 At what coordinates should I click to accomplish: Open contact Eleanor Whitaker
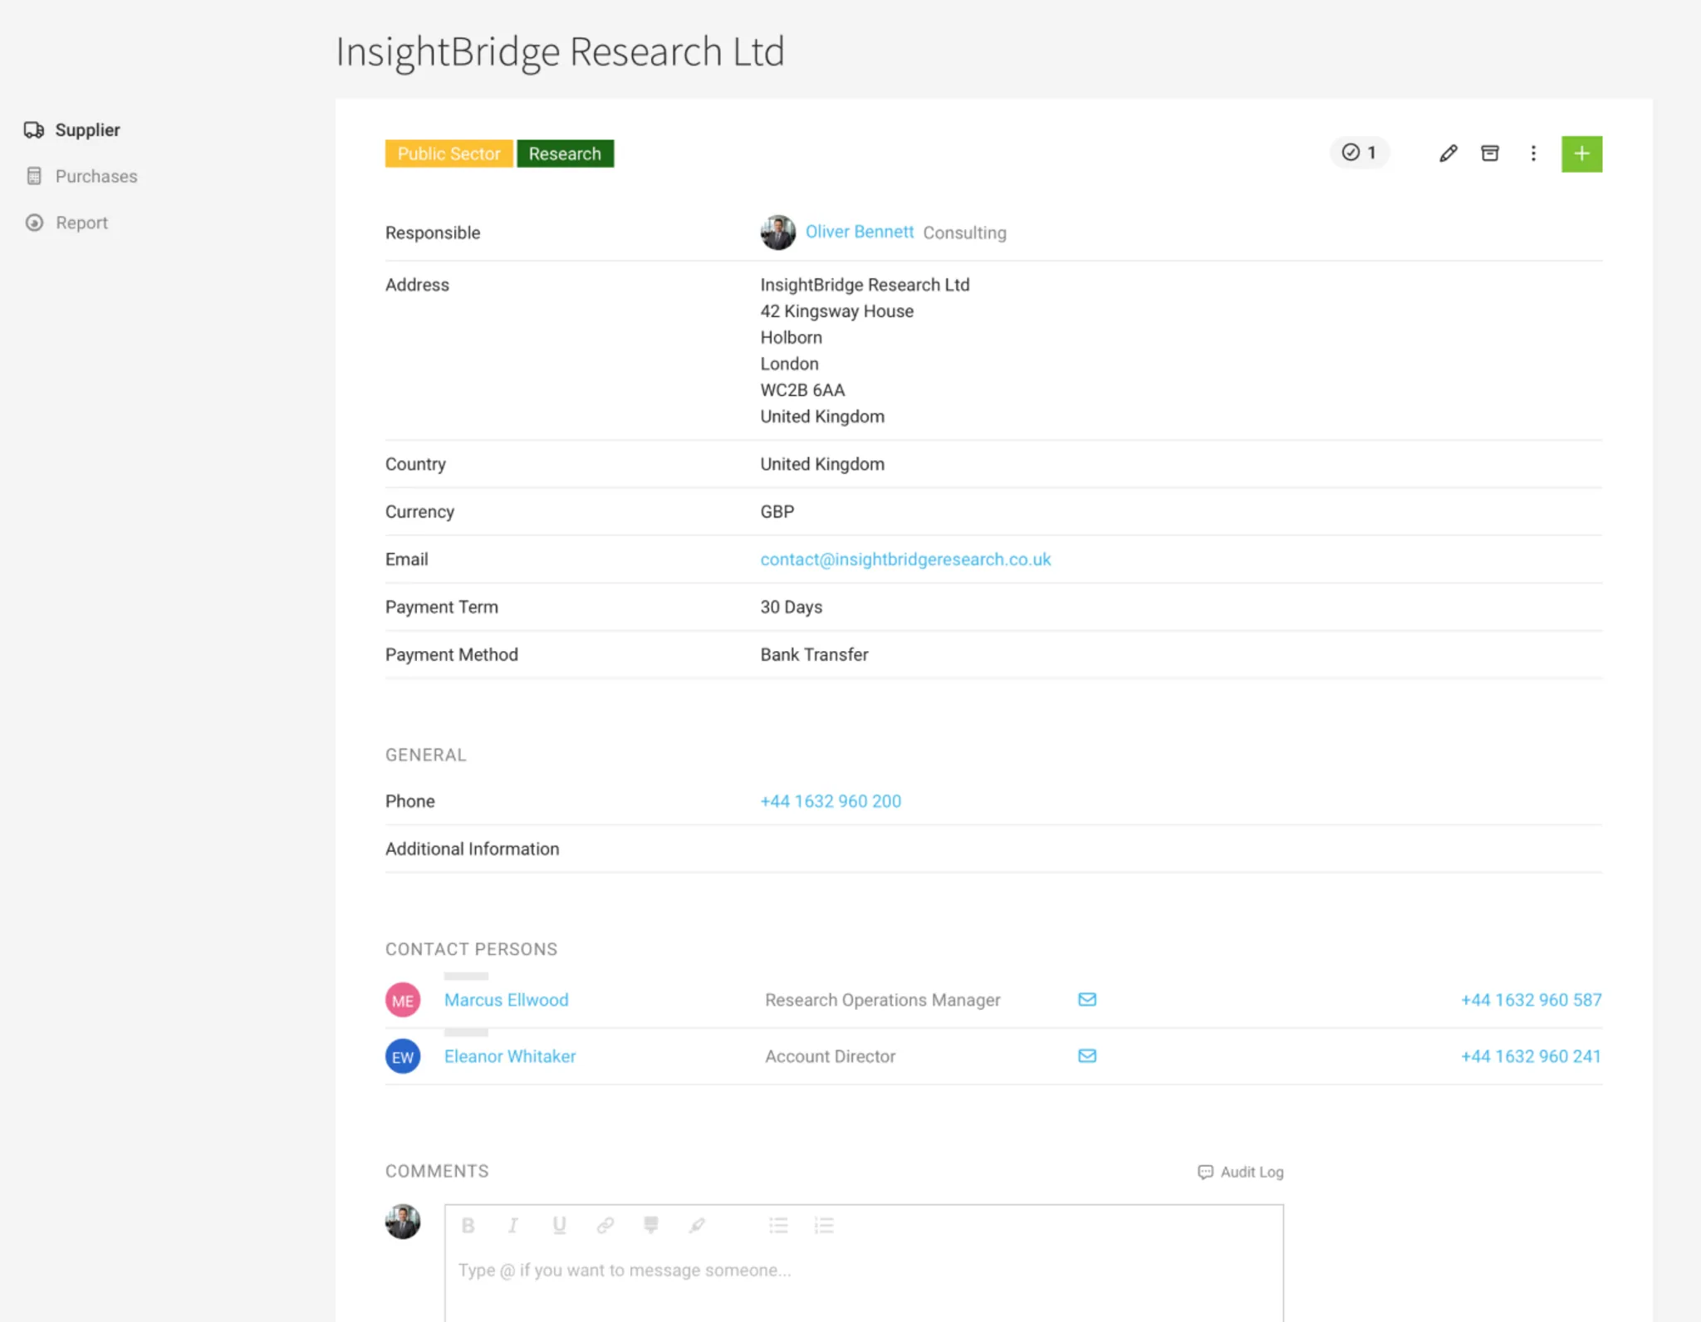point(510,1056)
